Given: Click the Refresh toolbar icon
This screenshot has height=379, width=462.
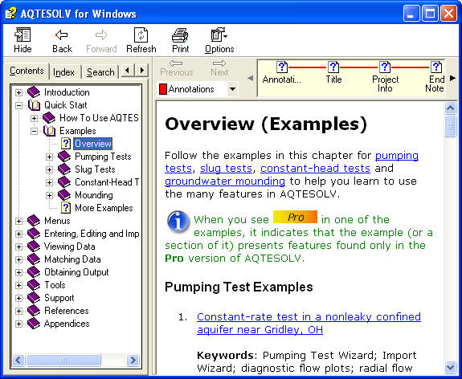Looking at the screenshot, I should (141, 35).
